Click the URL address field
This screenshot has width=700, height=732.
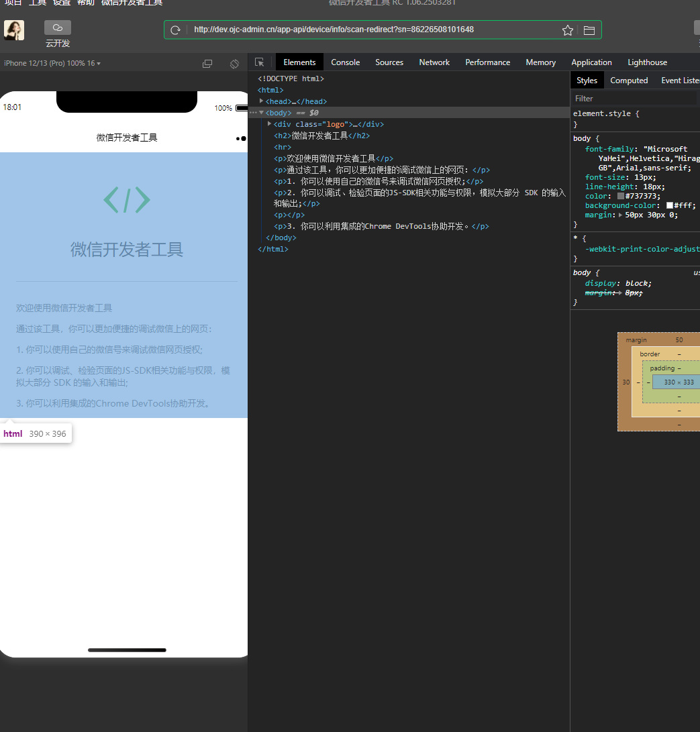(x=334, y=30)
